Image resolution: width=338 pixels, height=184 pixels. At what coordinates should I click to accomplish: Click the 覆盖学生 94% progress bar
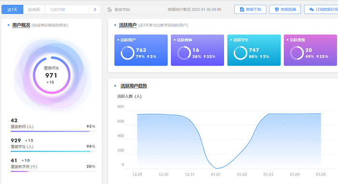click(53, 151)
